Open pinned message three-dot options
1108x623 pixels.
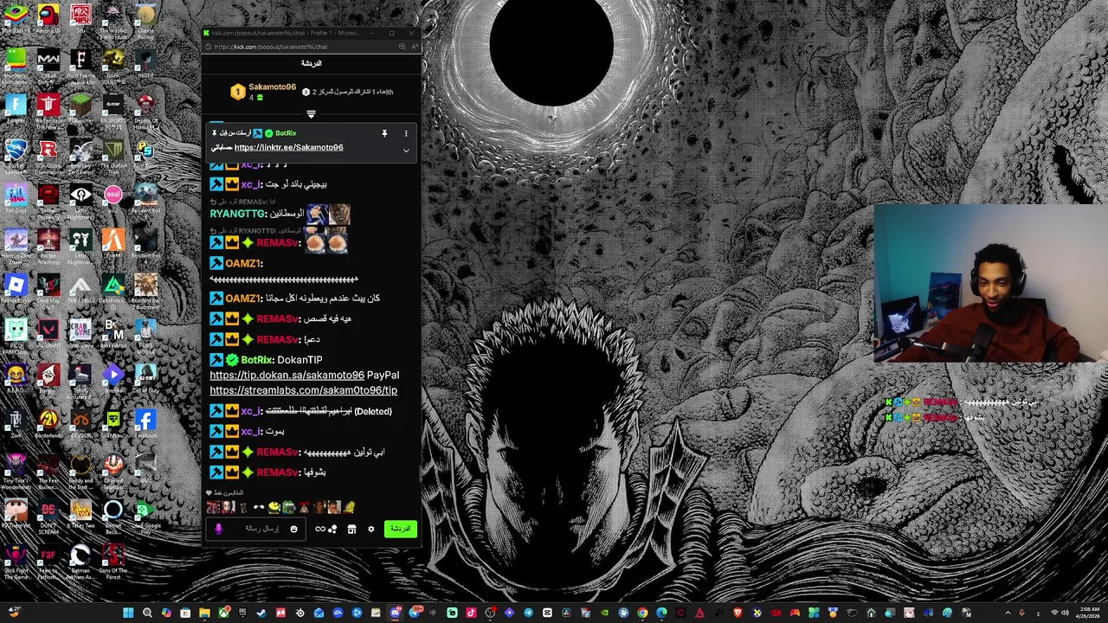(405, 133)
